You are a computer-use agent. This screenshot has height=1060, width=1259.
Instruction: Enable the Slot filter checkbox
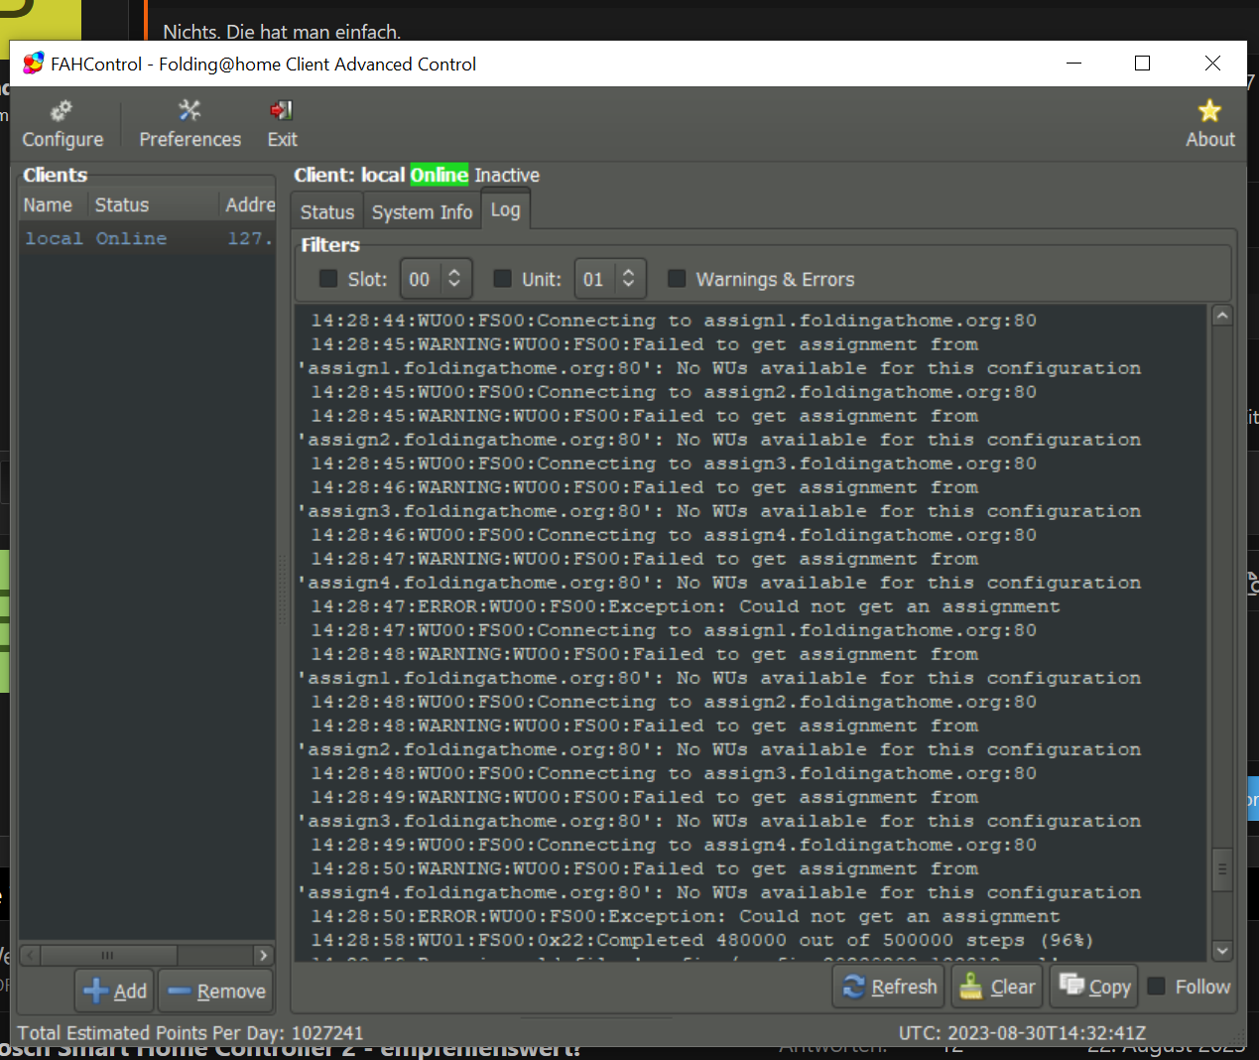(328, 279)
